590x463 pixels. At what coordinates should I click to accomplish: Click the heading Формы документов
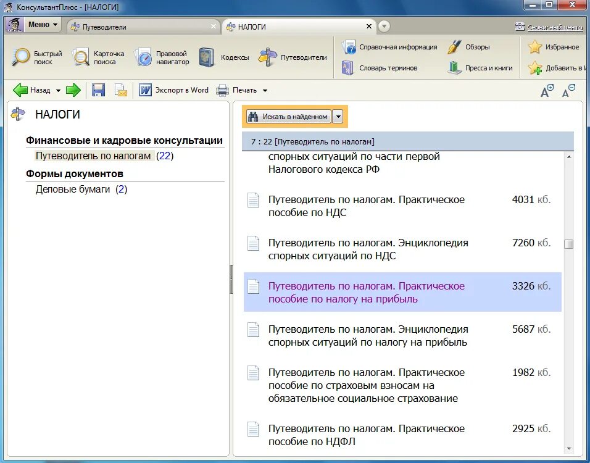75,174
